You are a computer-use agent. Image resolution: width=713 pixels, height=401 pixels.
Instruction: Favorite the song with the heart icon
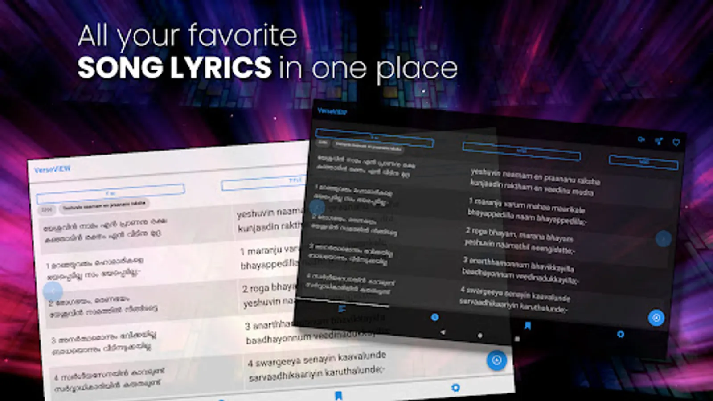[x=676, y=142]
